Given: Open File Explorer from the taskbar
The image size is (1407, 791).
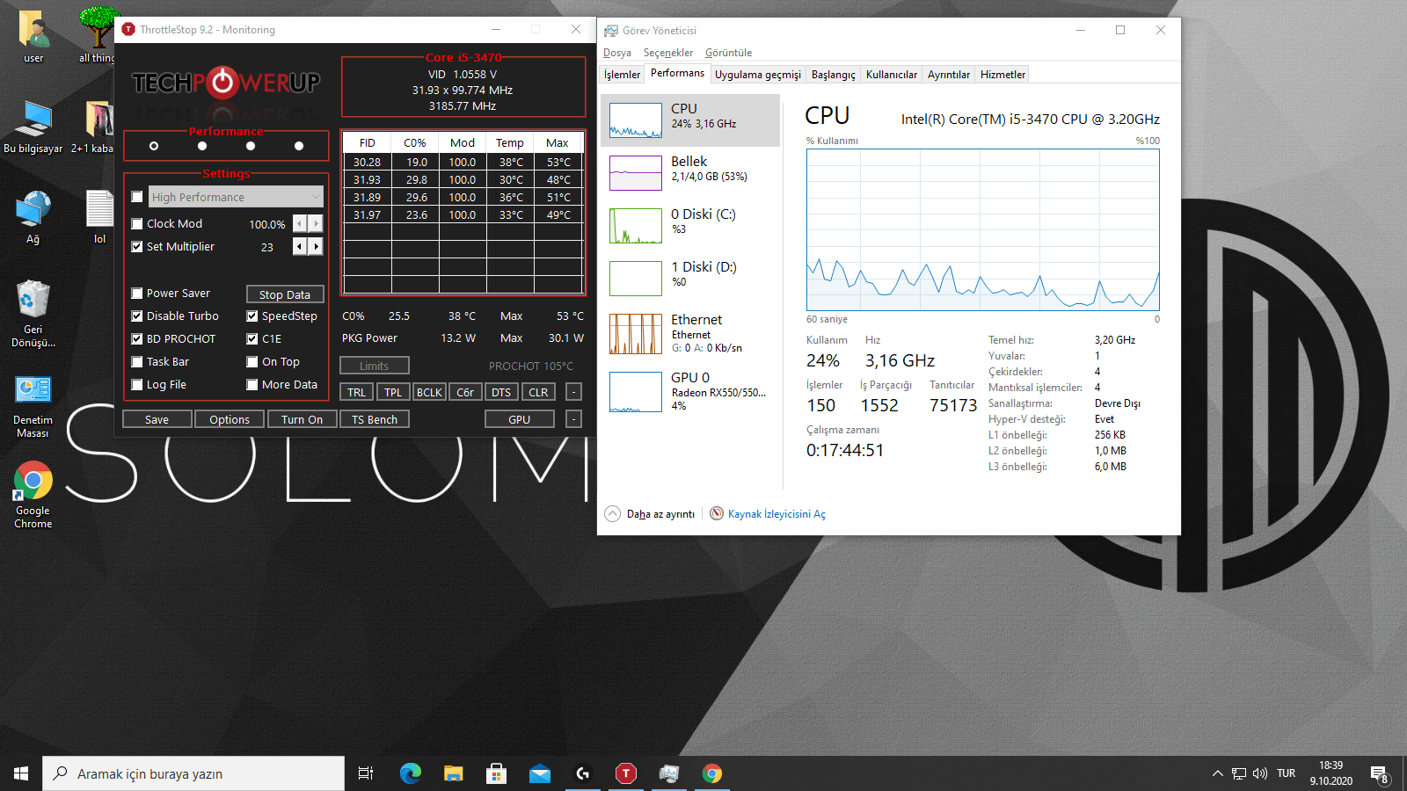Looking at the screenshot, I should pyautogui.click(x=453, y=773).
